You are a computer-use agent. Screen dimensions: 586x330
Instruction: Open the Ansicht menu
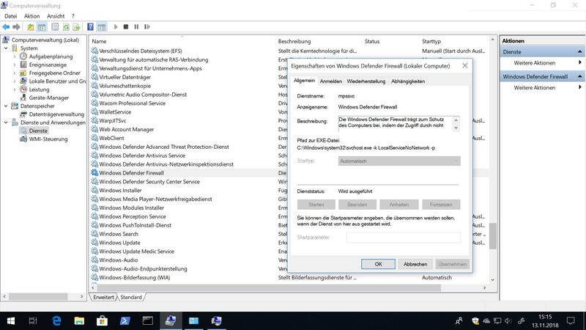pyautogui.click(x=56, y=16)
